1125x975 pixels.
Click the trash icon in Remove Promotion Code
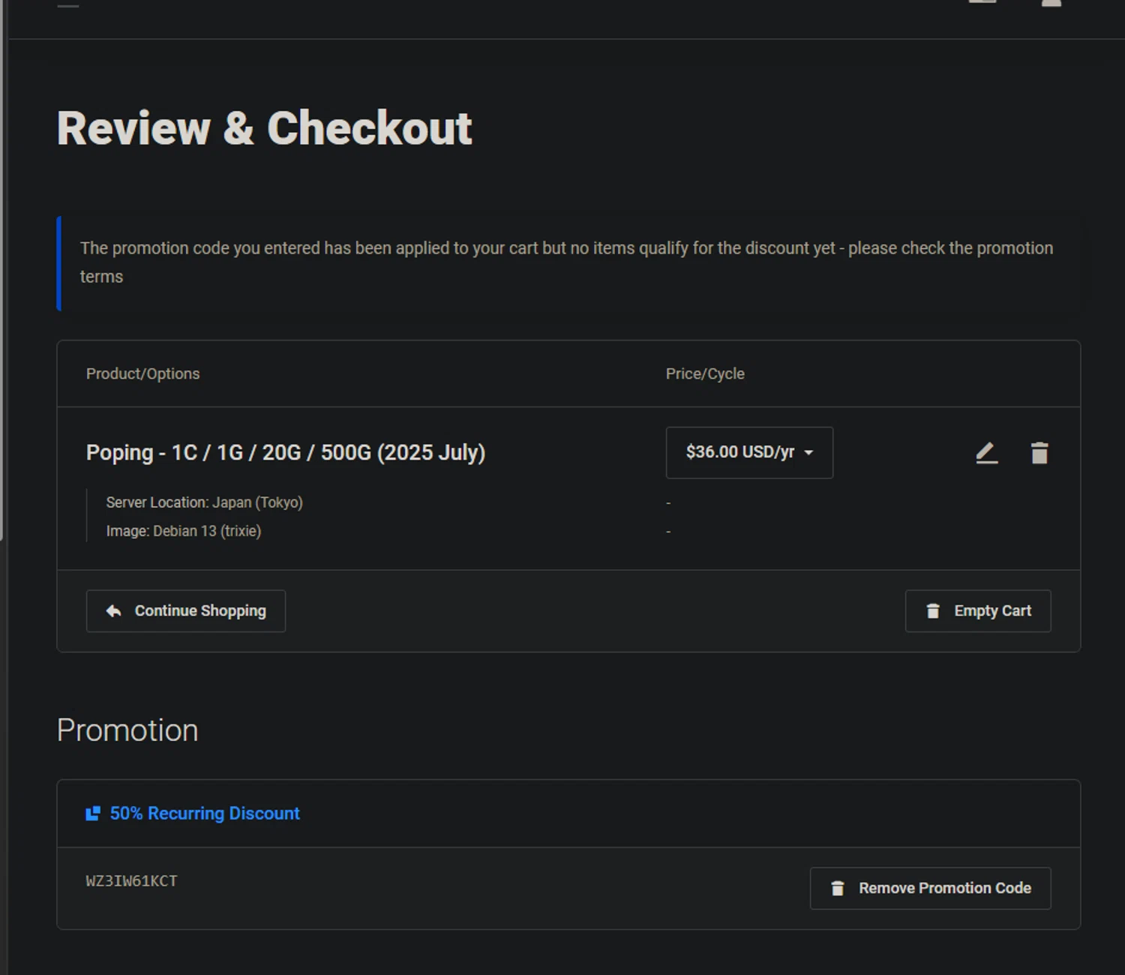coord(838,889)
